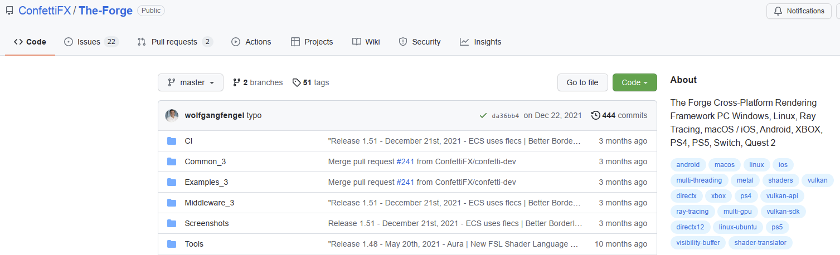This screenshot has width=840, height=255.
Task: Click wolfgangfengel's avatar image
Action: (172, 115)
